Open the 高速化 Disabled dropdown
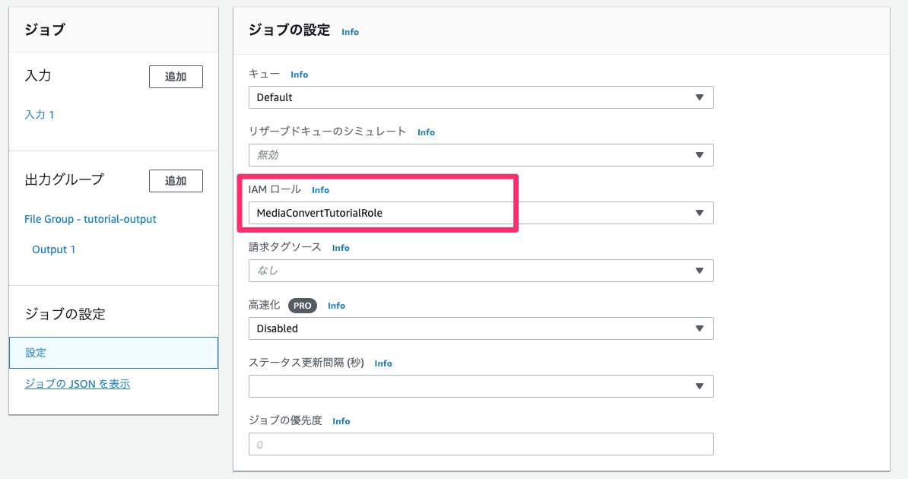 pos(481,328)
